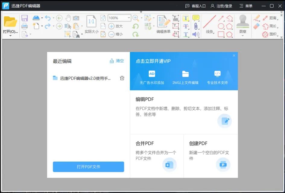Screen dimensions: 285x193
Task: Click the 打开PDF文件 button
Action: pyautogui.click(x=88, y=167)
